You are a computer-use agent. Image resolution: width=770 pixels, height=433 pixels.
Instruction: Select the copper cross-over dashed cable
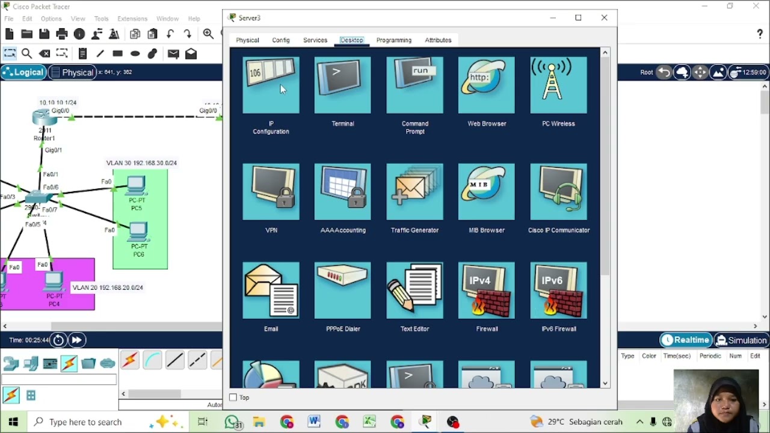tap(197, 360)
